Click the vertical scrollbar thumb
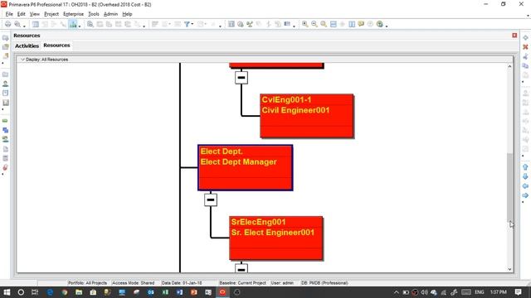This screenshot has height=298, width=531. pyautogui.click(x=509, y=188)
